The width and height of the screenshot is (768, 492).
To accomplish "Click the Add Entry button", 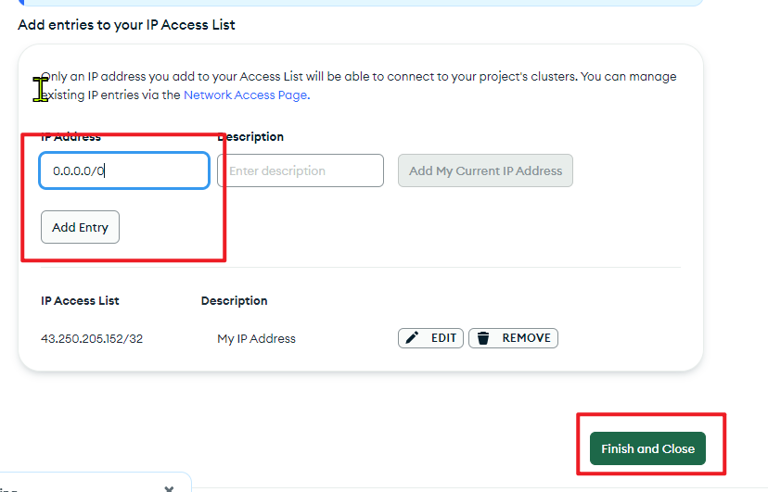I will point(80,227).
